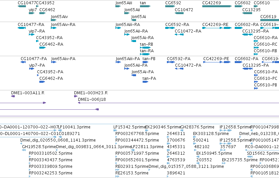Select the LP15342.5prime EST label

(x=130, y=127)
